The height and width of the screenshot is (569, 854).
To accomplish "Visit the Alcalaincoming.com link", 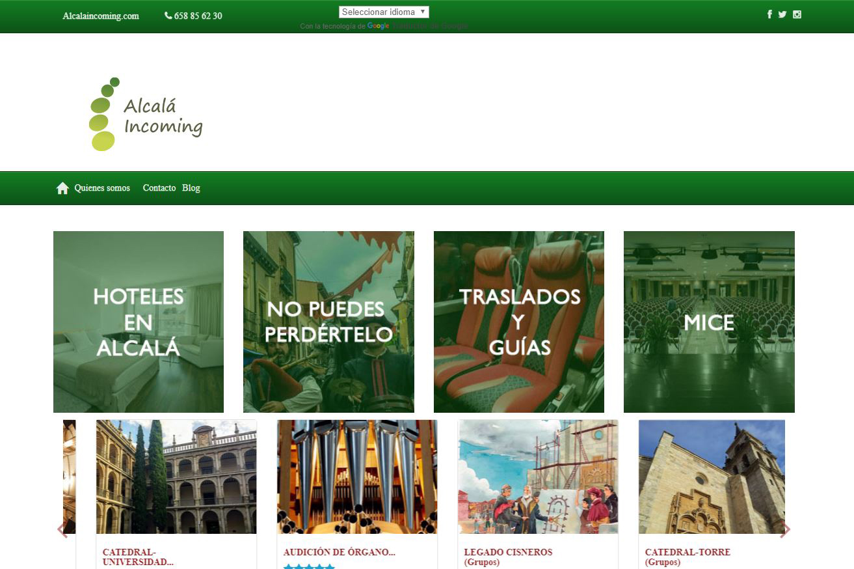I will coord(100,16).
